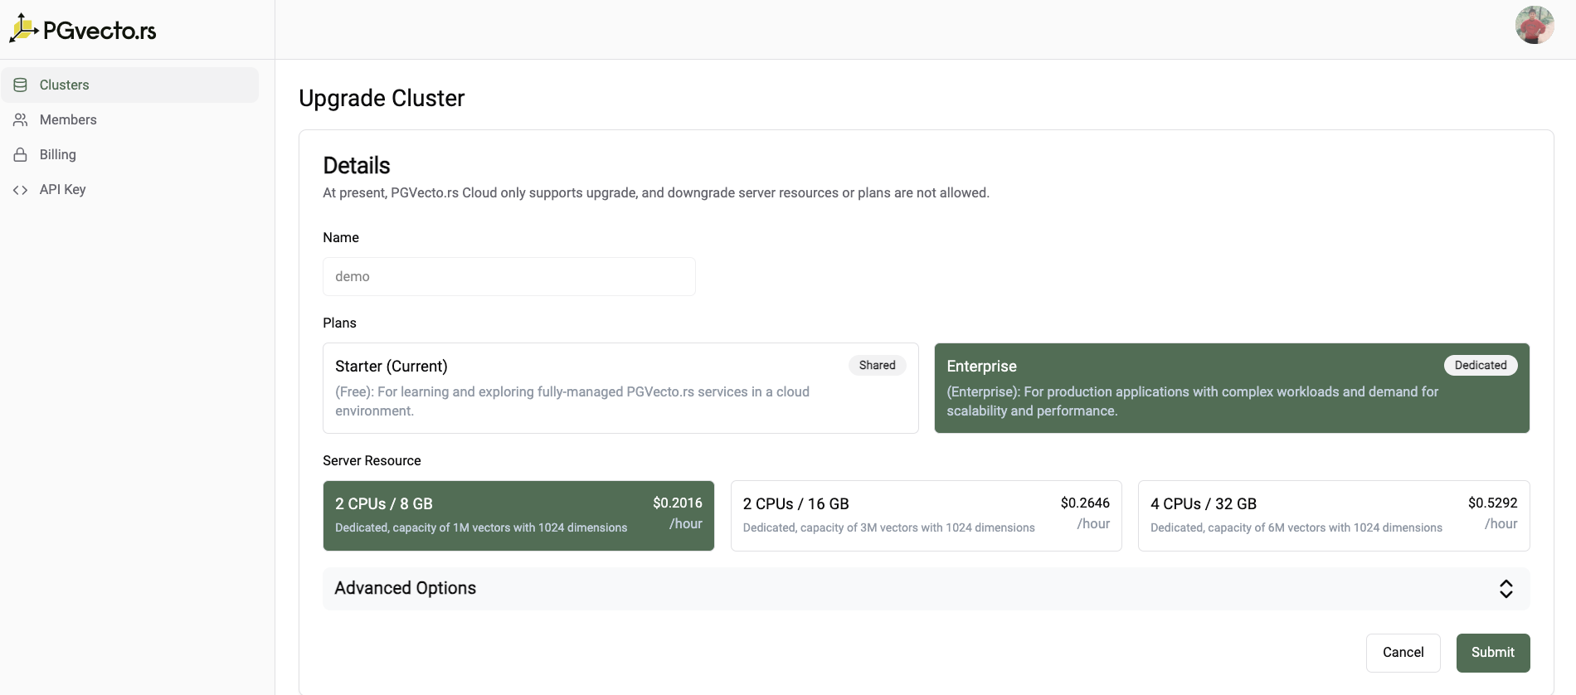This screenshot has width=1576, height=695.
Task: Click the Plans label
Action: [x=339, y=323]
